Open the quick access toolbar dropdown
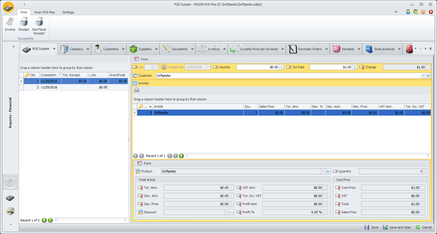Viewport: 437px width, 234px height. tap(24, 4)
